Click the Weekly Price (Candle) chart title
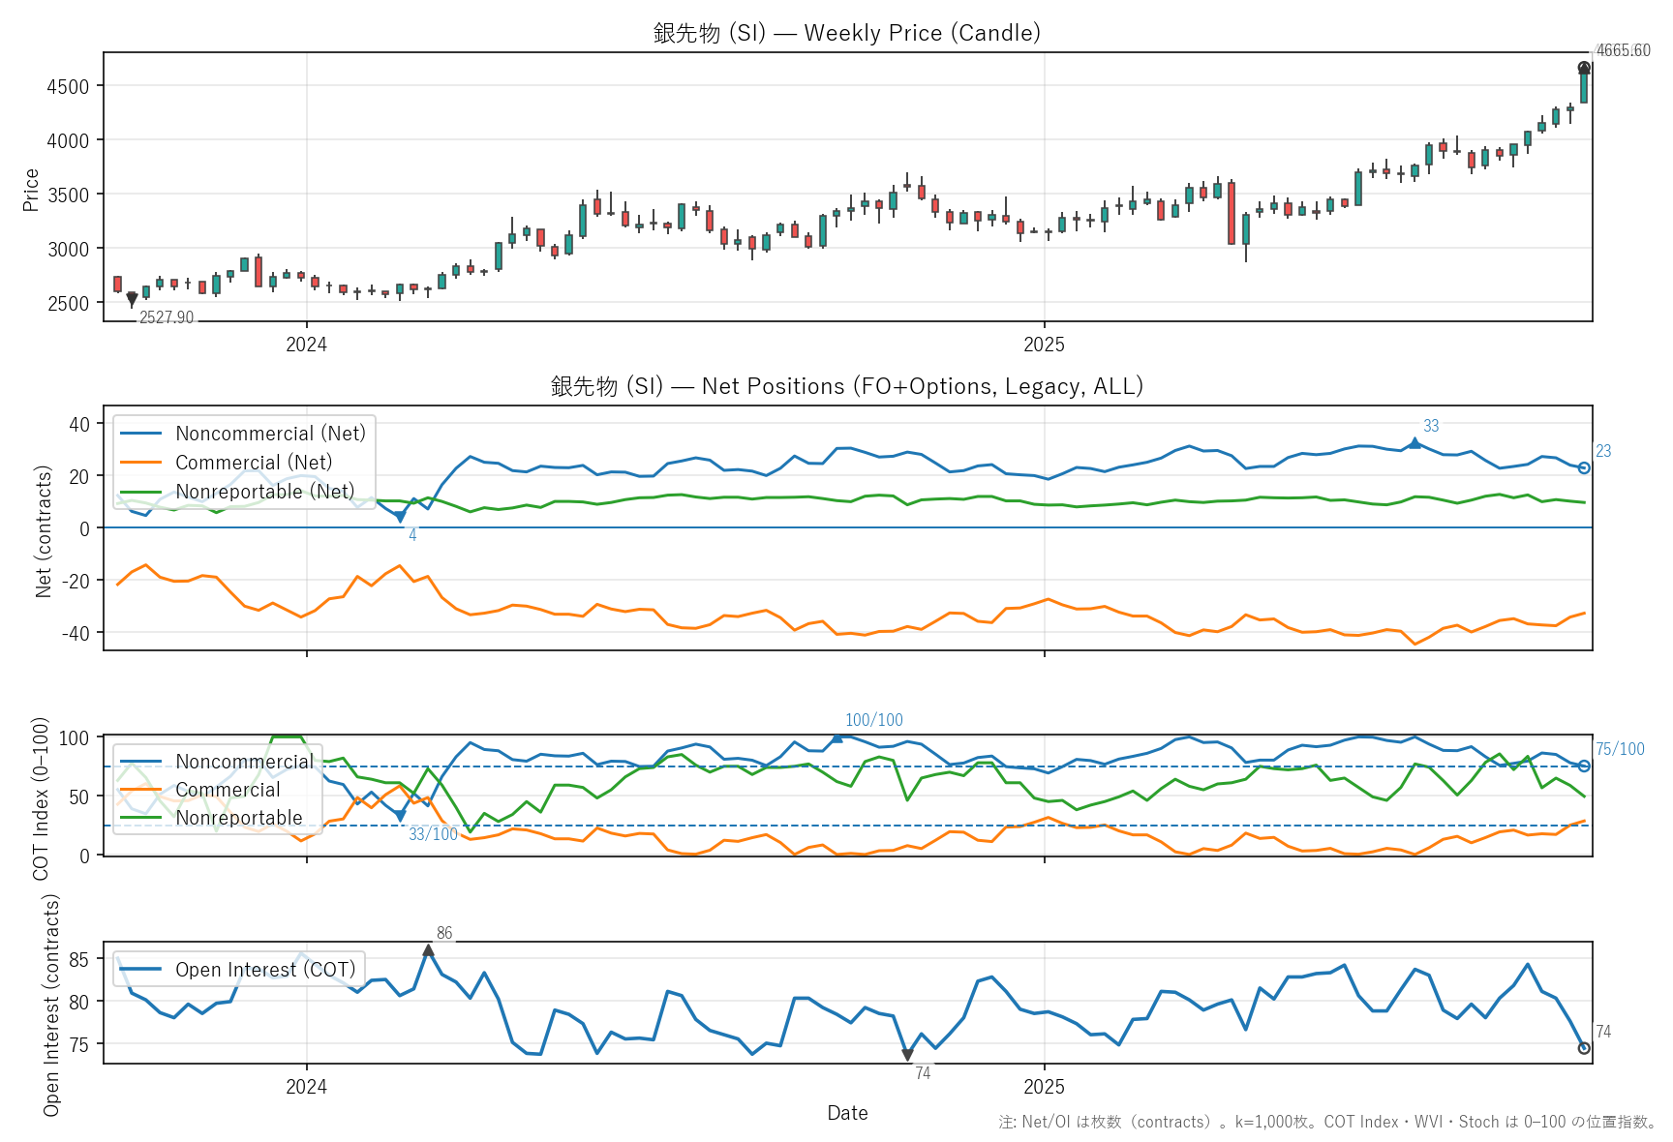 coord(847,33)
